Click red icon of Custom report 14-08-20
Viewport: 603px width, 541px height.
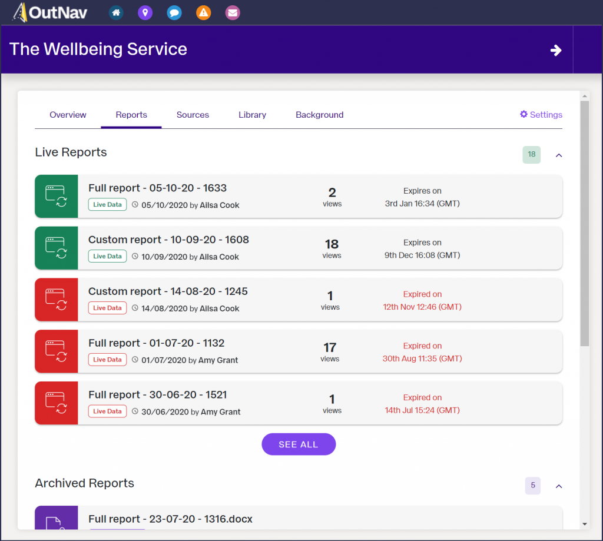(x=56, y=300)
